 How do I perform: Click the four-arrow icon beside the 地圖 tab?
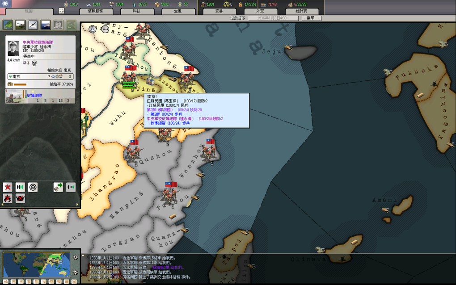click(x=61, y=11)
